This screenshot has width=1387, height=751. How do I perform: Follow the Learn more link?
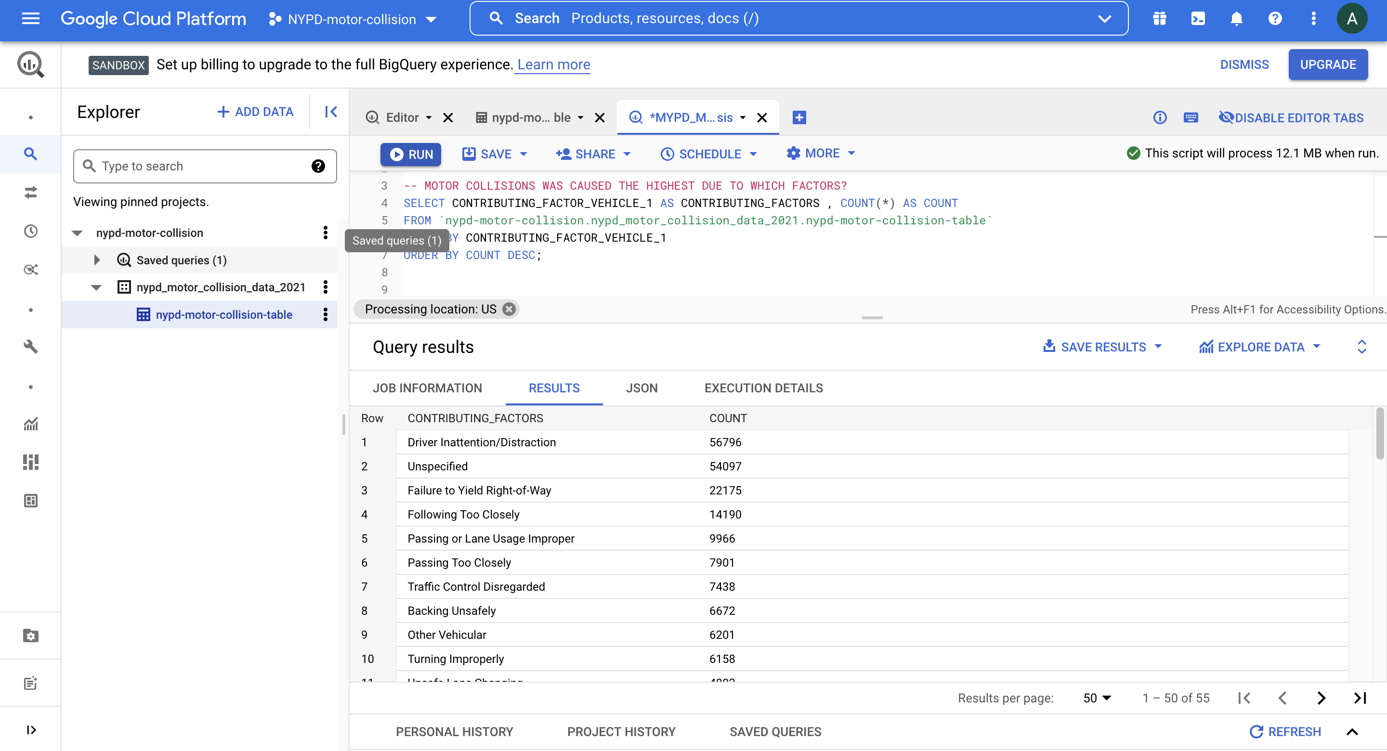(553, 65)
